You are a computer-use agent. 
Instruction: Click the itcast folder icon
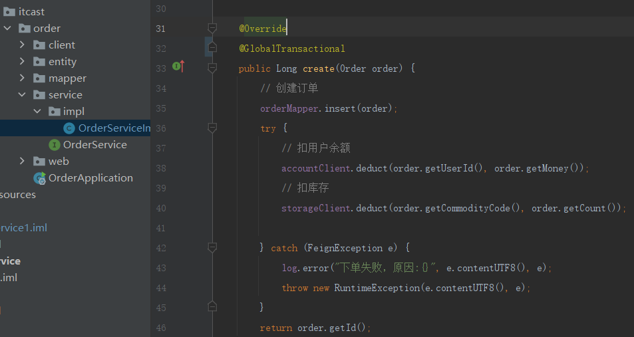tap(9, 12)
